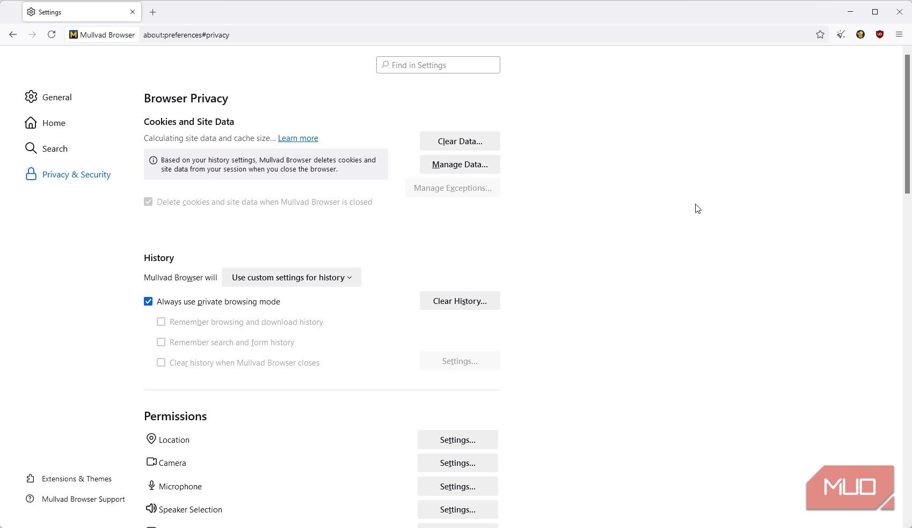Click the help icon for Mullvad Browser Support
The width and height of the screenshot is (912, 528).
[x=30, y=499]
